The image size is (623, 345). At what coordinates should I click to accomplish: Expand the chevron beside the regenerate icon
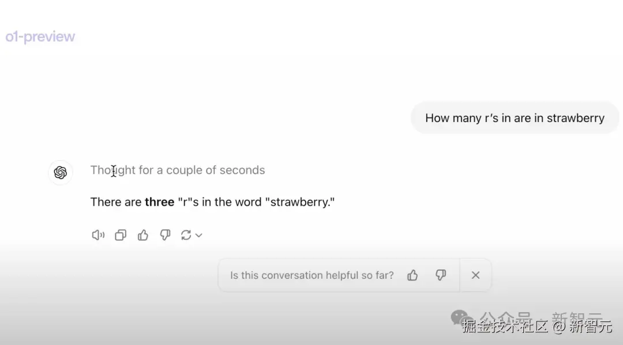199,235
